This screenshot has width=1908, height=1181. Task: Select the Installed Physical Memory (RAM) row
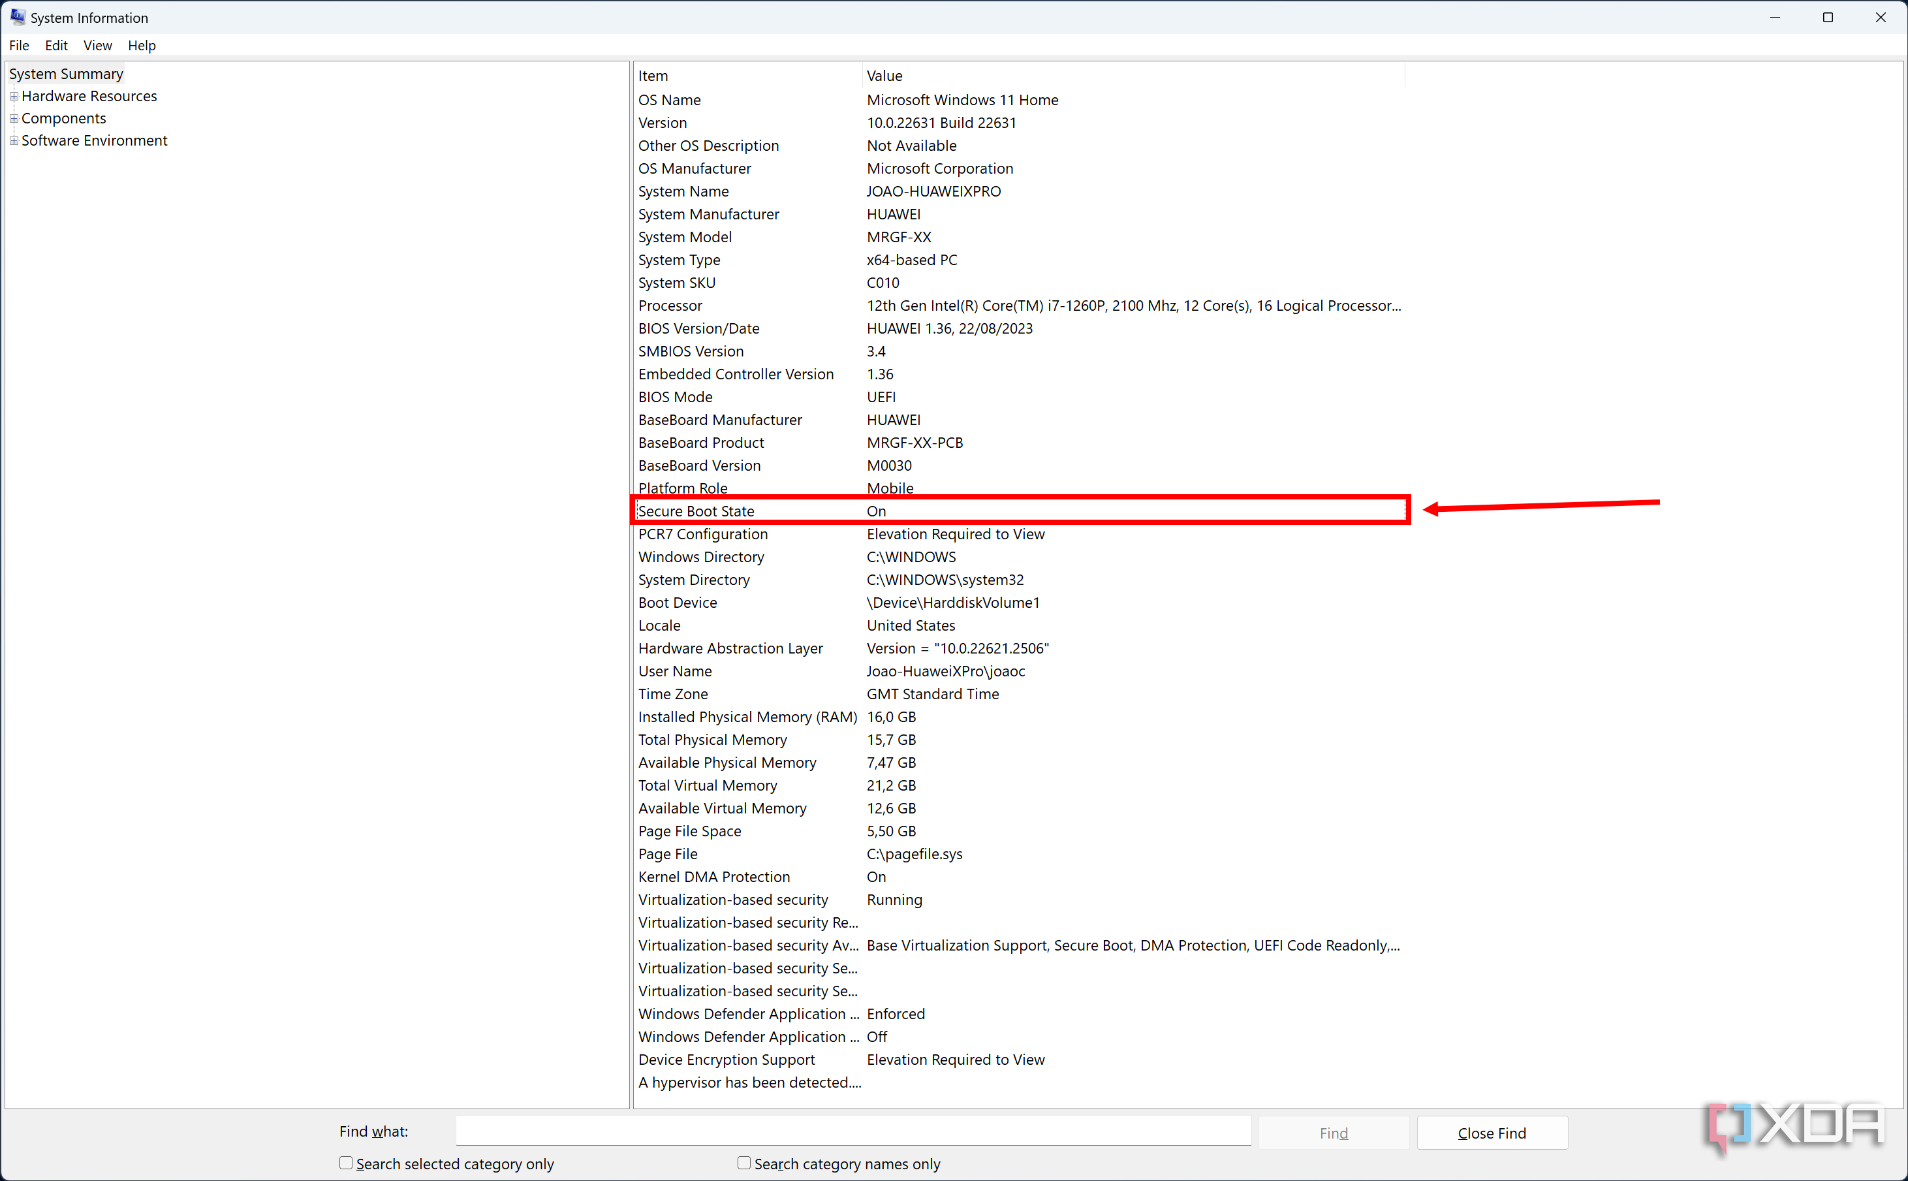(1019, 717)
